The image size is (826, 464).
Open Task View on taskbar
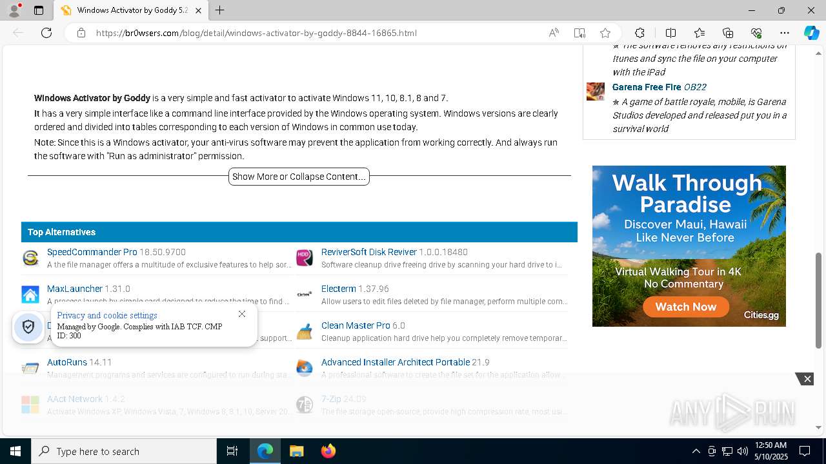pos(232,451)
